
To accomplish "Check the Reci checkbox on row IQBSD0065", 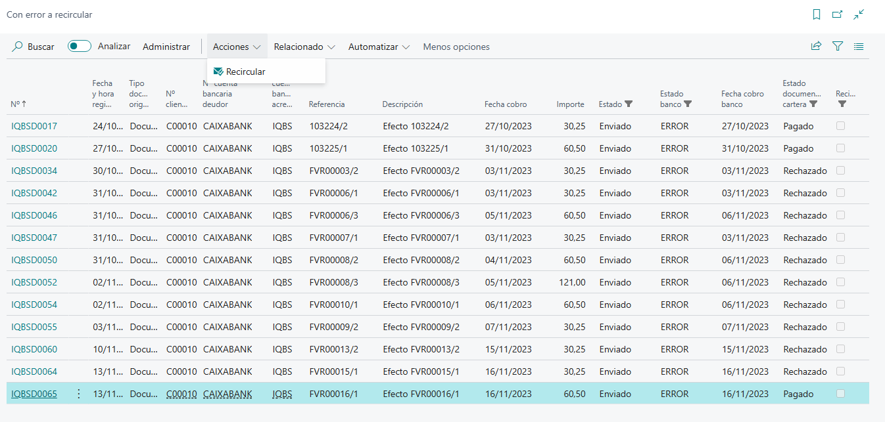I will 842,393.
